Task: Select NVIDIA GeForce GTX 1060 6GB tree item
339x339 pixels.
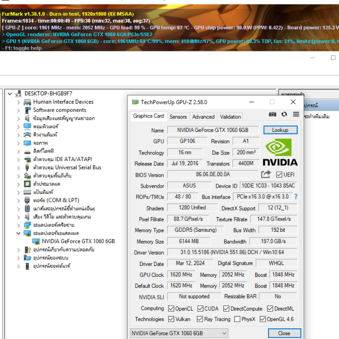Action: tap(78, 241)
